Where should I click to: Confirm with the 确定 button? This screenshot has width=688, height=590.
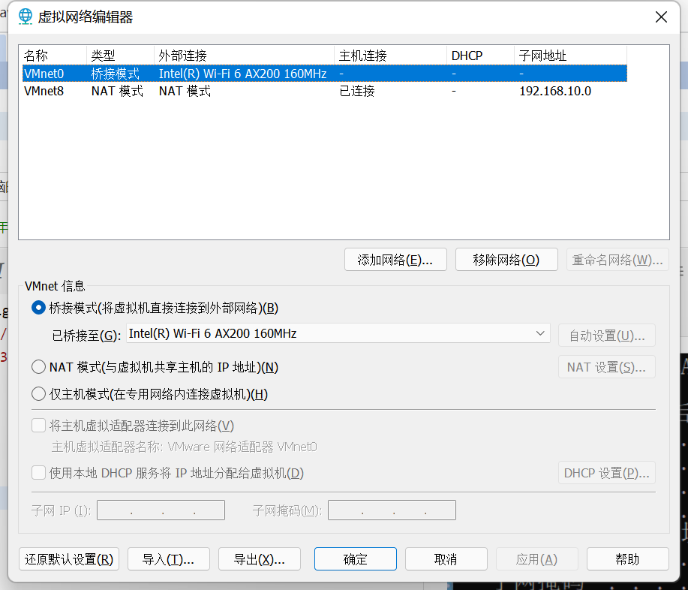356,558
